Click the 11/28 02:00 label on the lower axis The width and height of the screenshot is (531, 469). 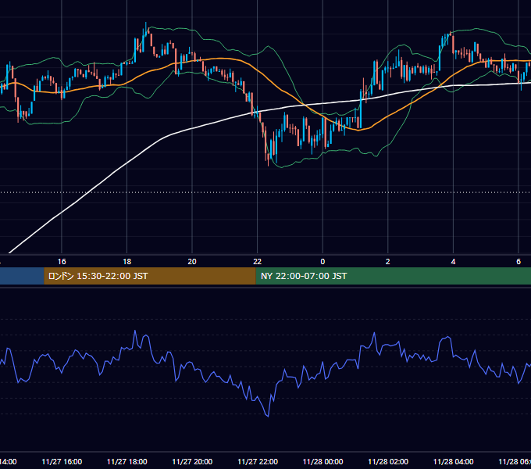[388, 461]
